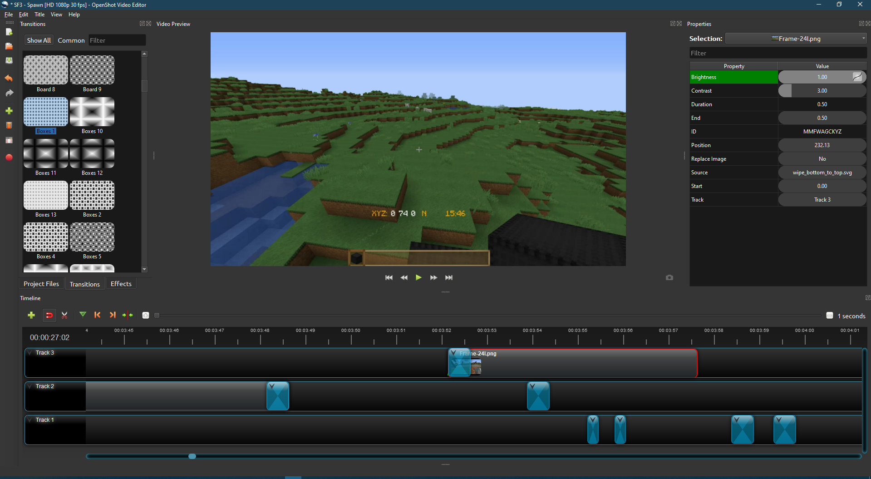Toggle the razor tool scissors icon

(x=64, y=315)
